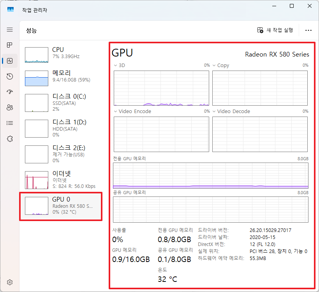Open the Details list icon
The height and width of the screenshot is (292, 319).
(x=10, y=123)
